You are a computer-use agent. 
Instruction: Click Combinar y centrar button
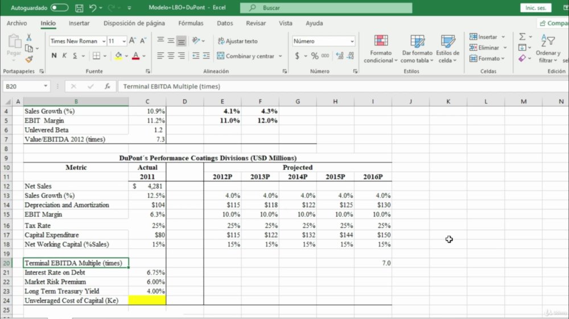pos(246,56)
